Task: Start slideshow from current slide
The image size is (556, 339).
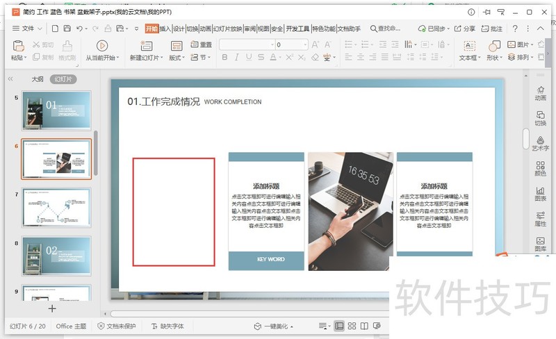Action: (x=102, y=46)
